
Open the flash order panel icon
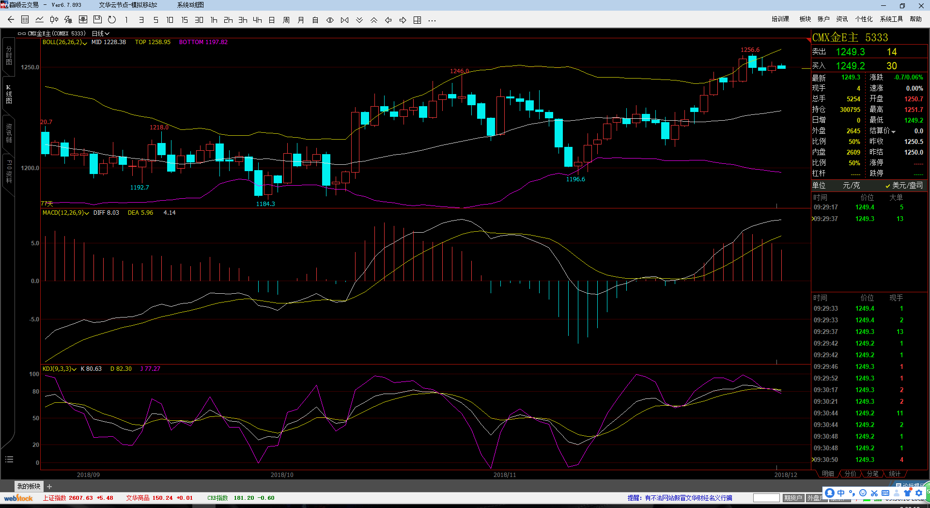(83, 20)
